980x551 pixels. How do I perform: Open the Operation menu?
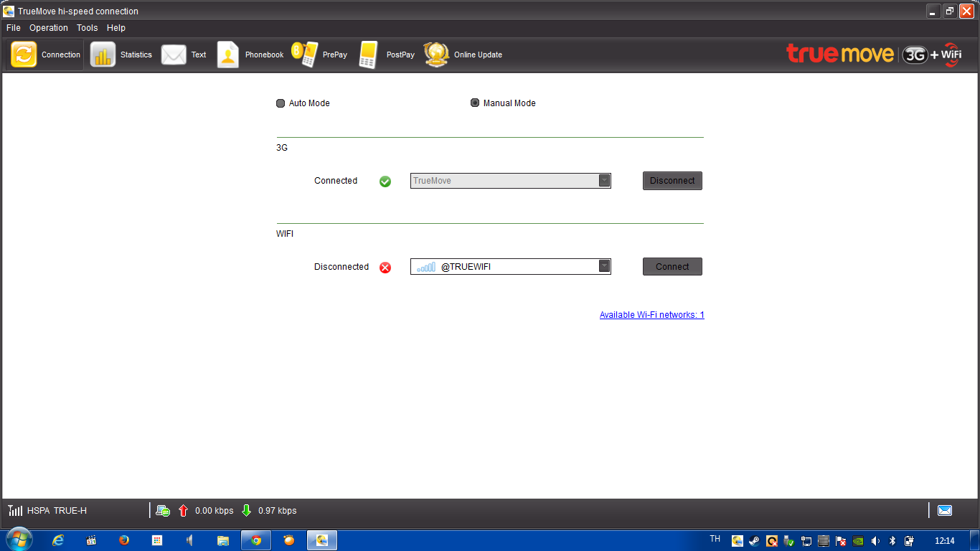(49, 28)
